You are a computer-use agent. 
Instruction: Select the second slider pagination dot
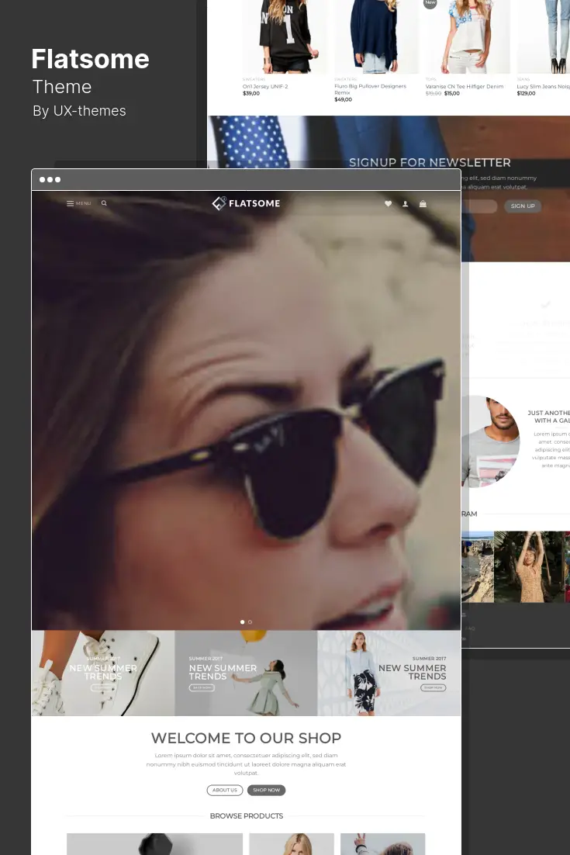(250, 621)
